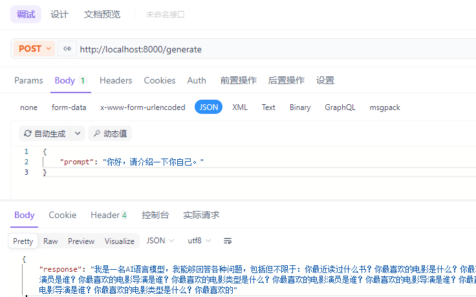The image size is (476, 297).
Task: Select the JSON body type
Action: 208,107
